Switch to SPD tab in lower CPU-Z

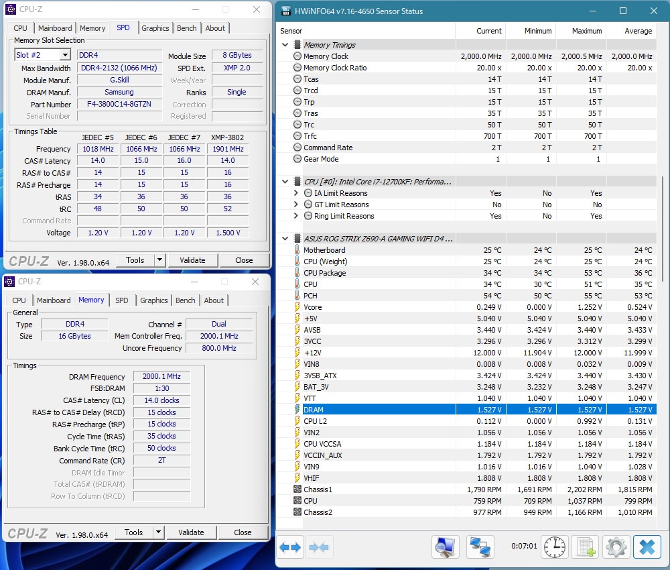122,300
